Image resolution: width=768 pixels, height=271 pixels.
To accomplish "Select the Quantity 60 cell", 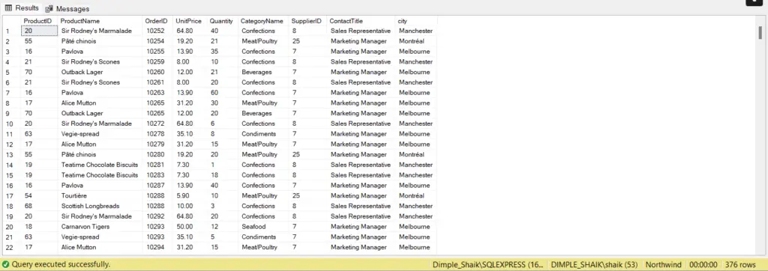I will 222,92.
